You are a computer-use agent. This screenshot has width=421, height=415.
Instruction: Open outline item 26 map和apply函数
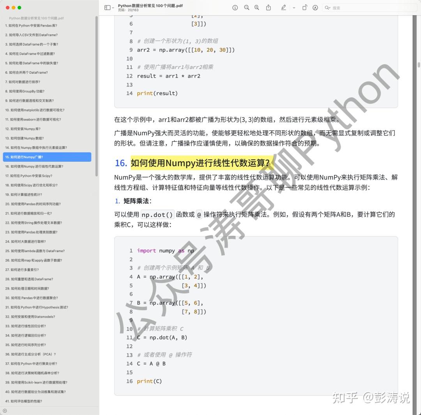[x=34, y=260]
